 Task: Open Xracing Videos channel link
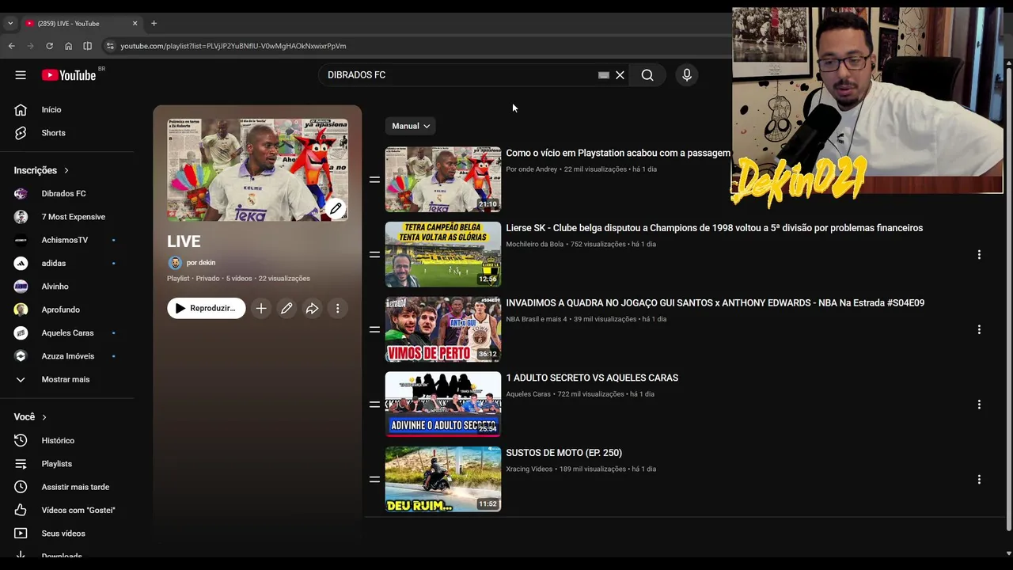coord(529,469)
